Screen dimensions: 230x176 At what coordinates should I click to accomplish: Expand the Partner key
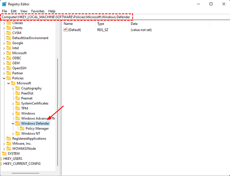click(4, 73)
